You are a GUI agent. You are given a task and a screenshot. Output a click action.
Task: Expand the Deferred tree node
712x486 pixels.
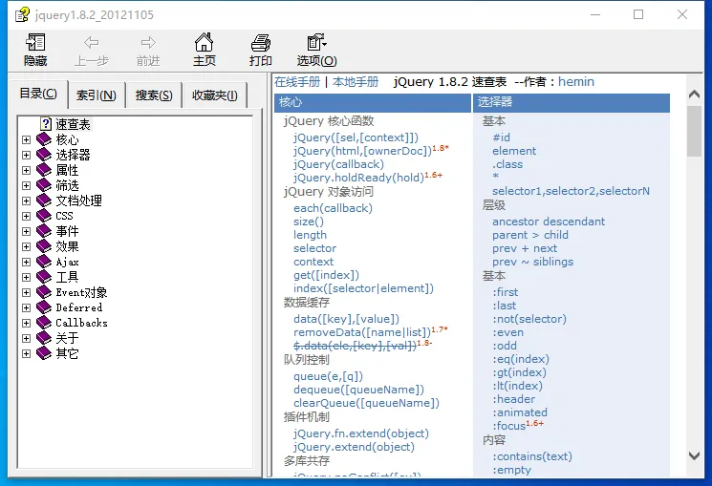point(27,307)
